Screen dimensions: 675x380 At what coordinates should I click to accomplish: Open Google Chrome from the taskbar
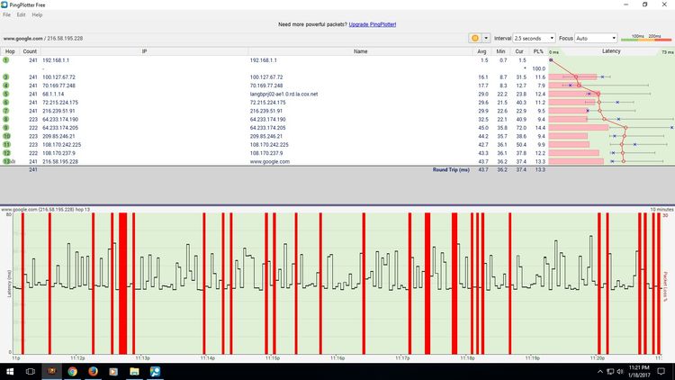pyautogui.click(x=72, y=371)
